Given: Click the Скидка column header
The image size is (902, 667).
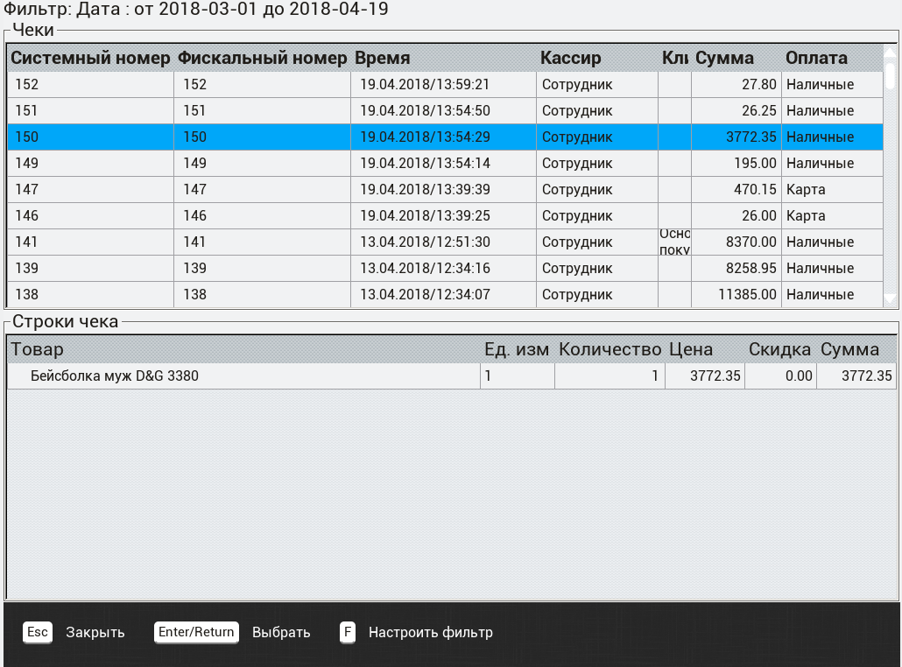Looking at the screenshot, I should (780, 349).
